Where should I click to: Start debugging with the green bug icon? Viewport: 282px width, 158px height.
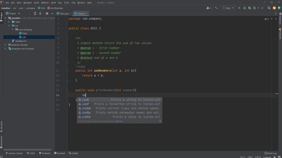click(x=245, y=8)
